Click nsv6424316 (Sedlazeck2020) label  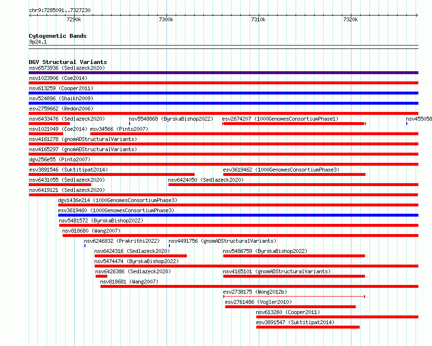click(132, 251)
